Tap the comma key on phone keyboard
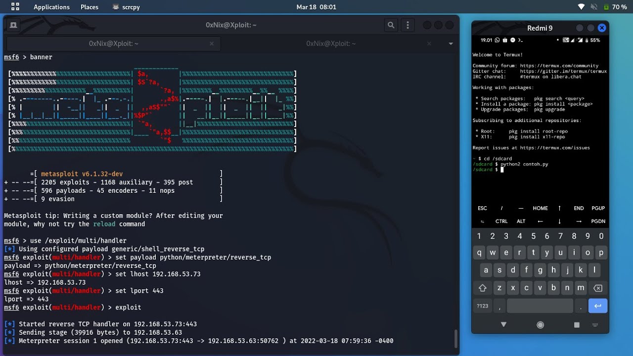Screen dimensions: 633x356 [499, 306]
